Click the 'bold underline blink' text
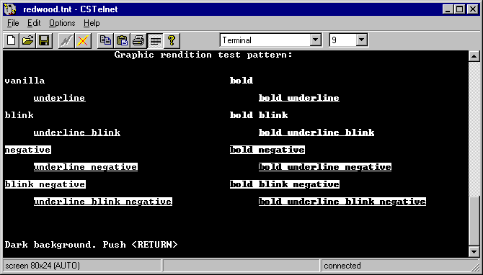483x275 pixels. pyautogui.click(x=316, y=132)
